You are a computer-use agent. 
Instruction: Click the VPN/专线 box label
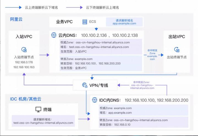(99, 85)
